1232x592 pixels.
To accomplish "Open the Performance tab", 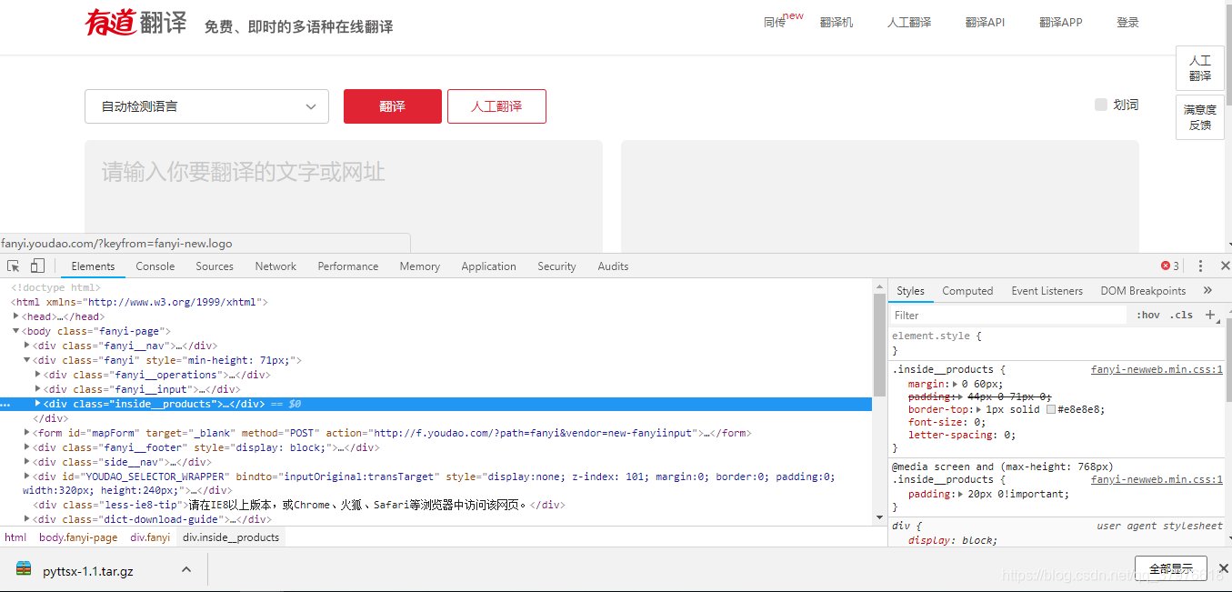I will pos(348,266).
